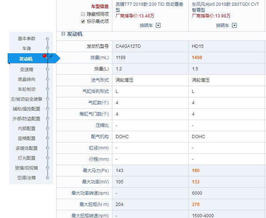Click timeline dot next to 基本参数

pos(48,39)
